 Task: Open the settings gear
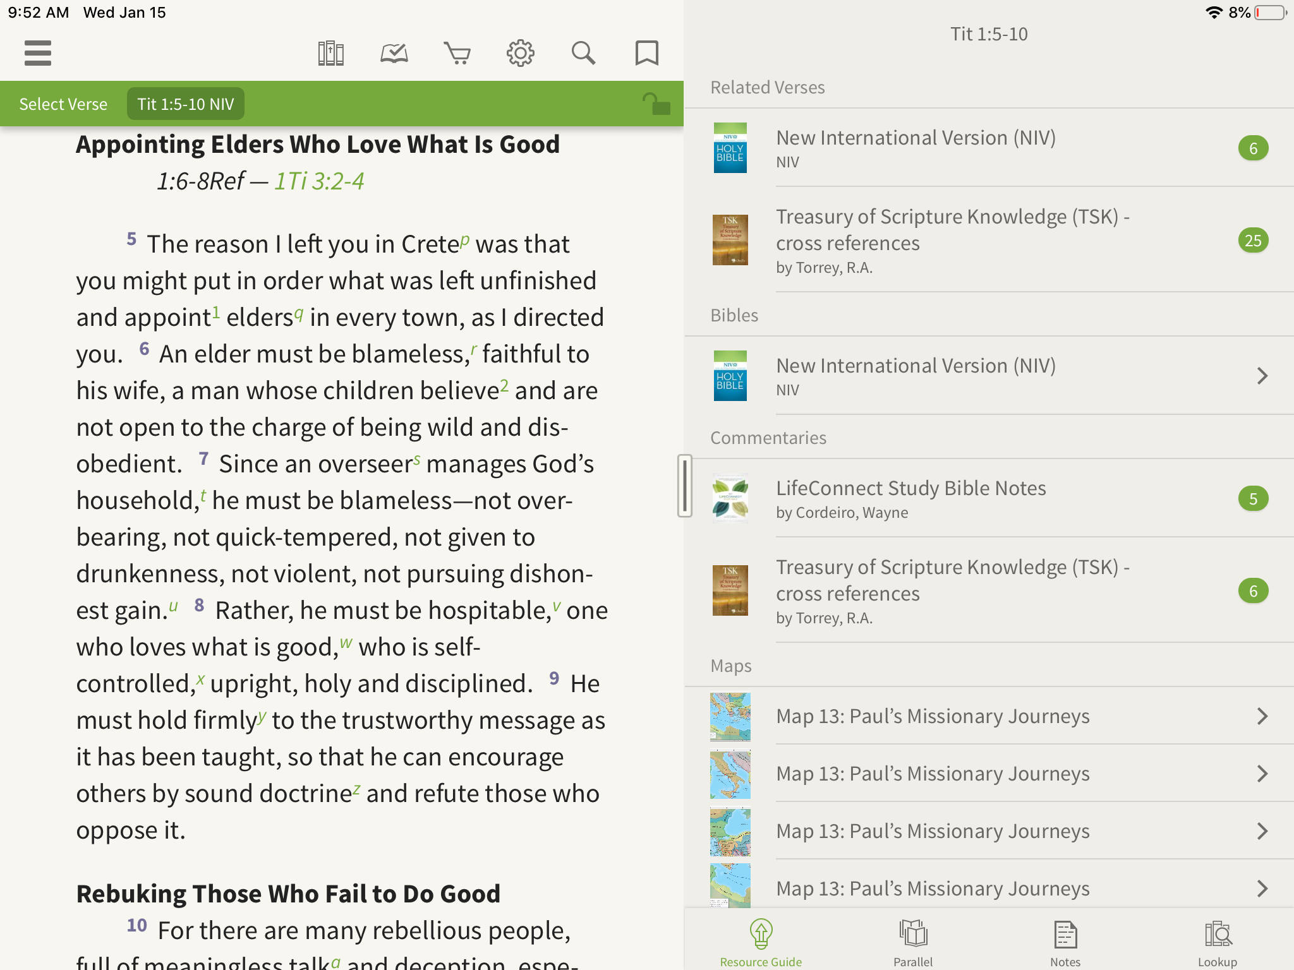(x=520, y=53)
